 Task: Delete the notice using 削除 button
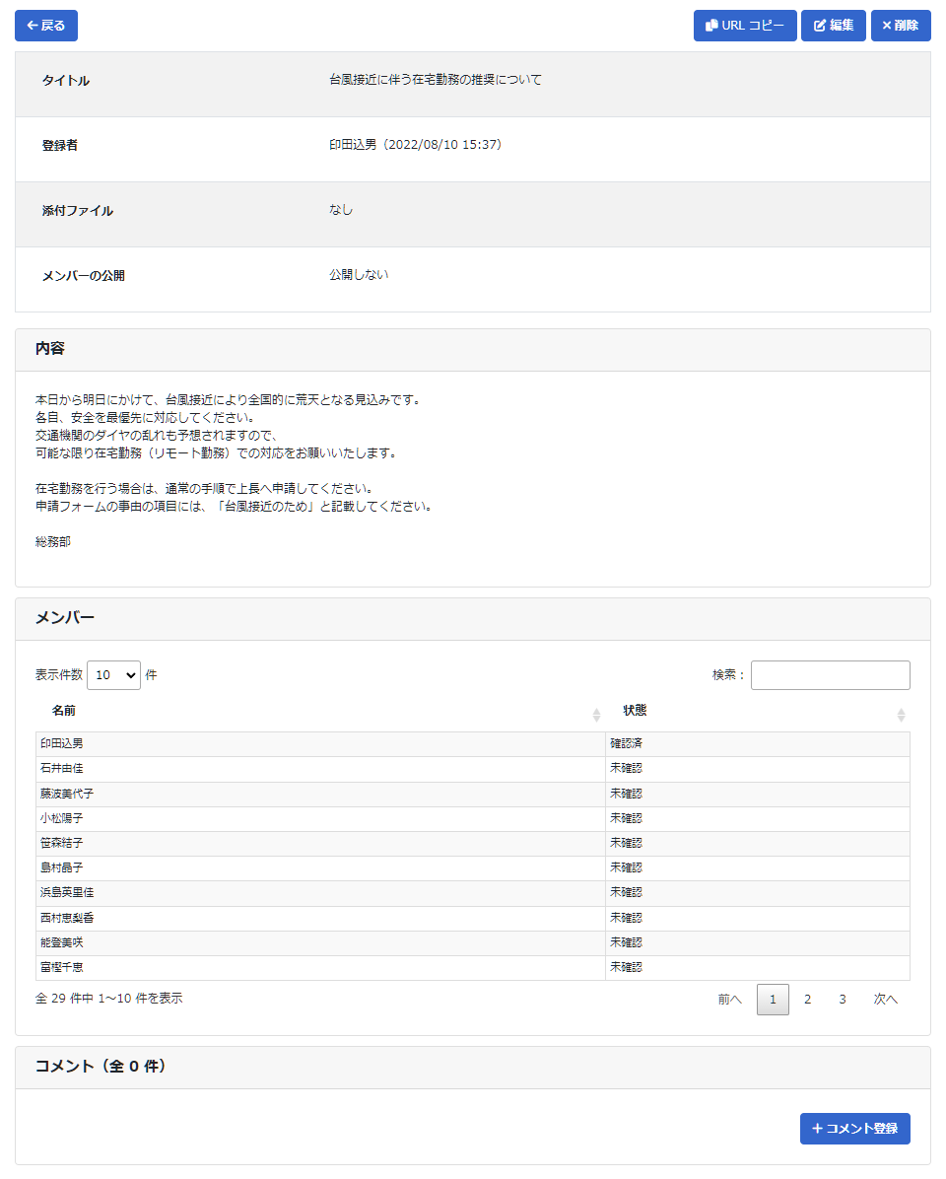click(900, 26)
